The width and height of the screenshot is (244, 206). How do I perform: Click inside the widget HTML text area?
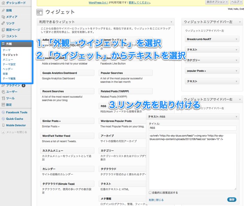click(193, 162)
